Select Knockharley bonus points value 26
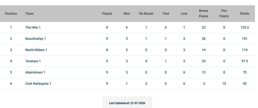This screenshot has height=108, width=258. pyautogui.click(x=204, y=39)
